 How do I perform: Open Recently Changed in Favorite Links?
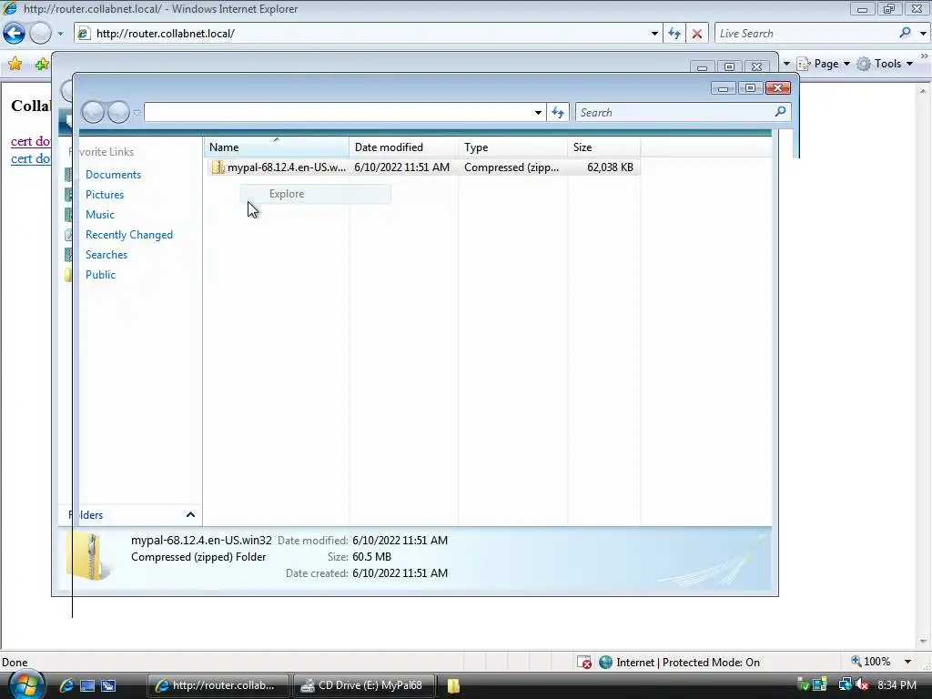click(129, 234)
